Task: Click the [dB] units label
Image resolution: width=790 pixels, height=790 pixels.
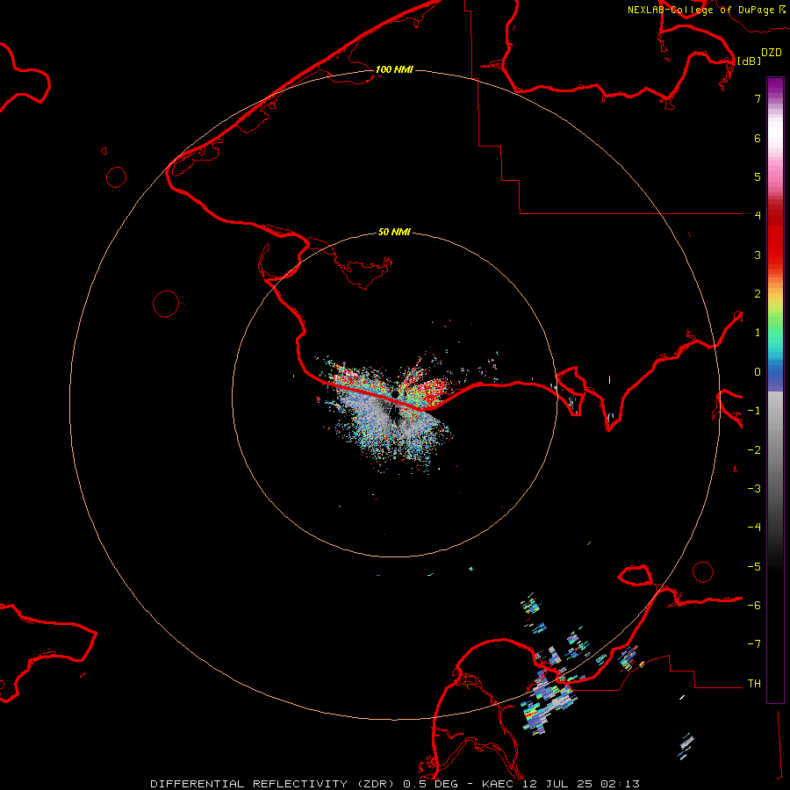Action: click(x=749, y=61)
